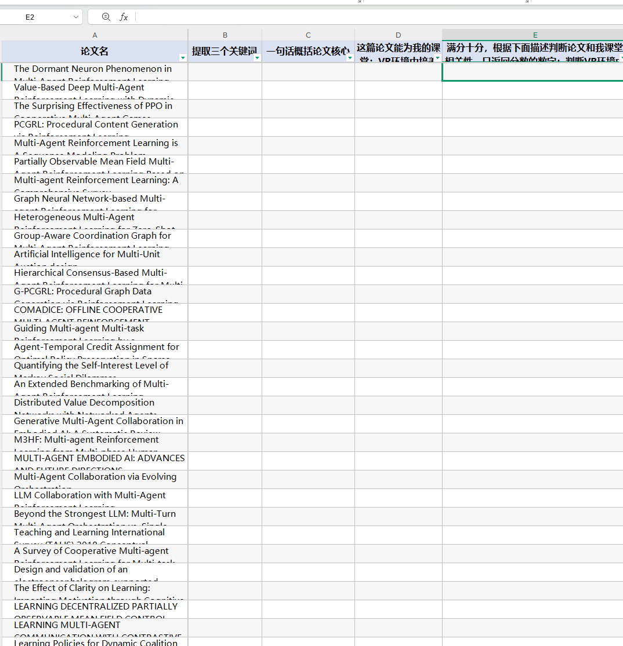
Task: Select the cell 'LEARNING DECENTRALIZED PARTIALLY'
Action: click(95, 609)
